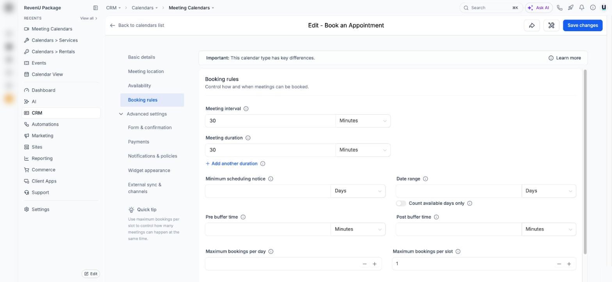The image size is (612, 282).
Task: Click the top bar info icon
Action: [x=592, y=8]
